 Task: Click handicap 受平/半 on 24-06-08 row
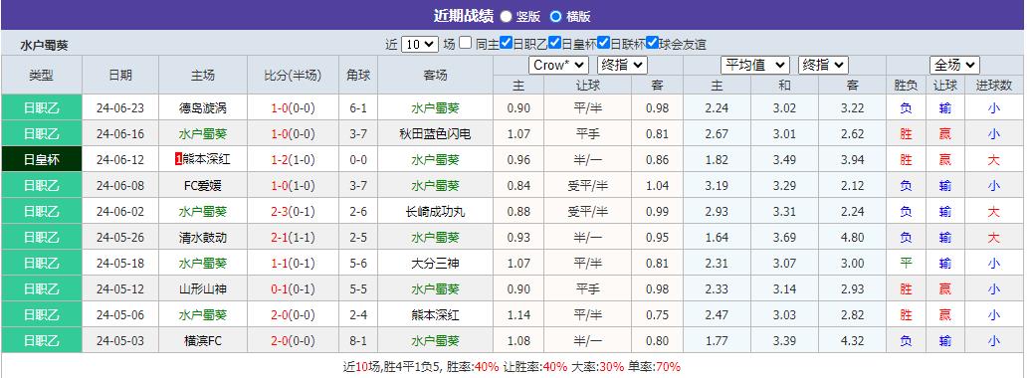[587, 186]
